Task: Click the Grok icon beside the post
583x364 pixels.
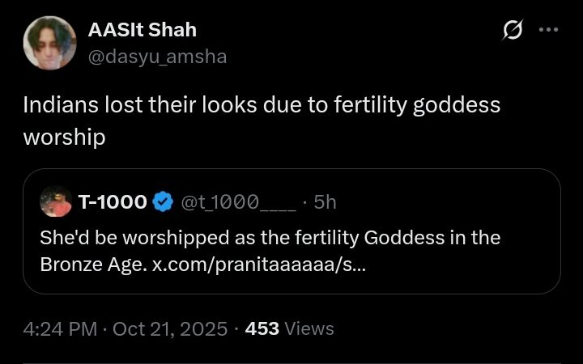Action: (x=512, y=31)
